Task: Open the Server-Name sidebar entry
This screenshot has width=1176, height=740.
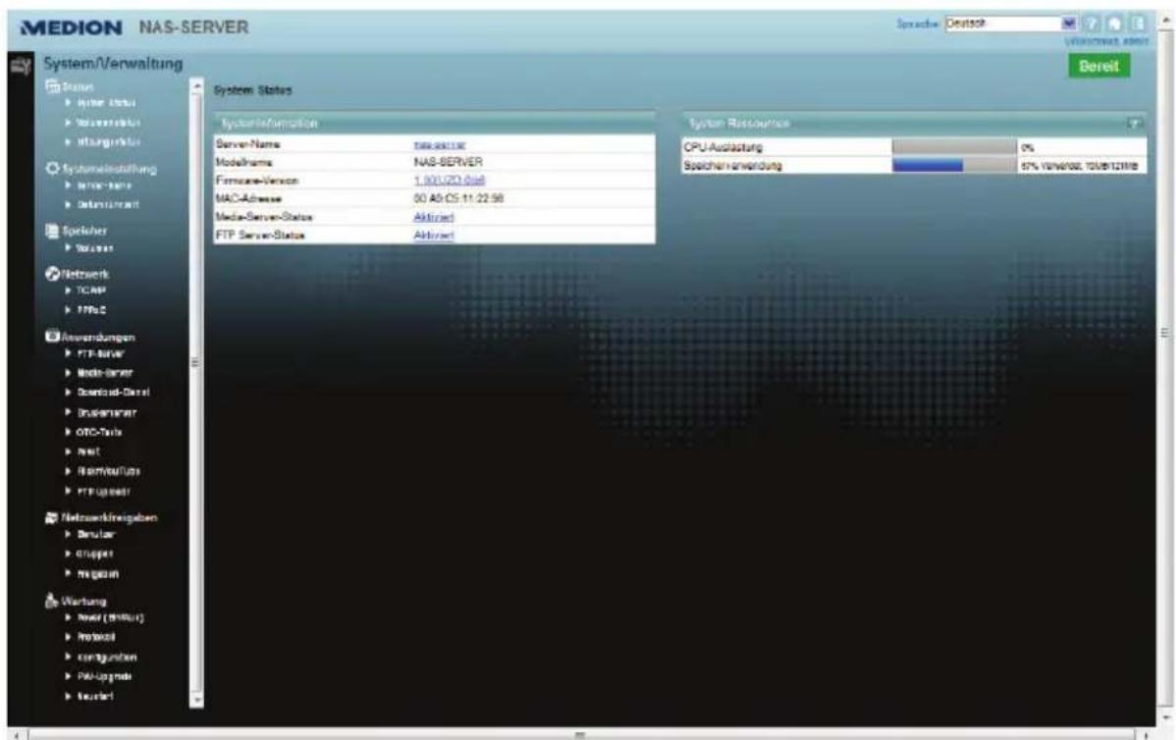Action: point(104,185)
